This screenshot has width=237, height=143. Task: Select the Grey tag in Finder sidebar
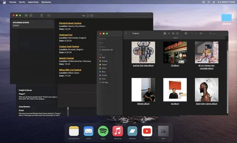click(103, 79)
